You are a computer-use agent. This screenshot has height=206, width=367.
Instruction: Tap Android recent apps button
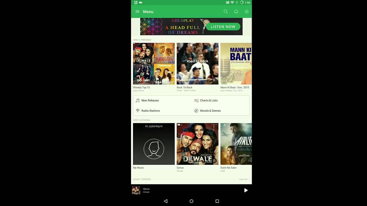point(217,201)
